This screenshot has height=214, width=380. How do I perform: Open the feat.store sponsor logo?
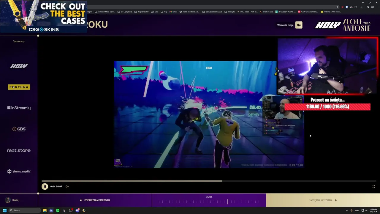point(19,150)
